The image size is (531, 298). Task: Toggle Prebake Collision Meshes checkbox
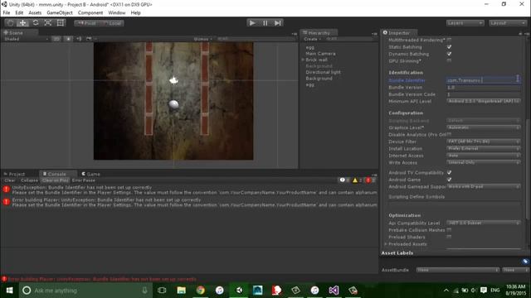(449, 230)
